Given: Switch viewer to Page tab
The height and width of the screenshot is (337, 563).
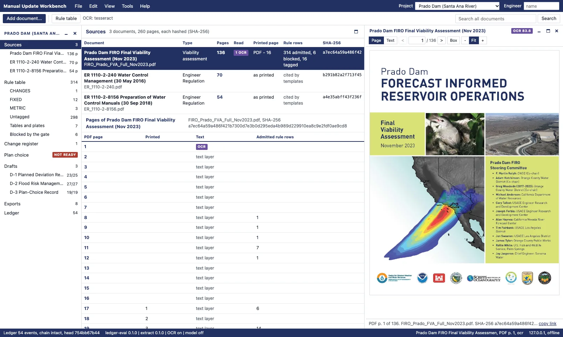Looking at the screenshot, I should [376, 40].
